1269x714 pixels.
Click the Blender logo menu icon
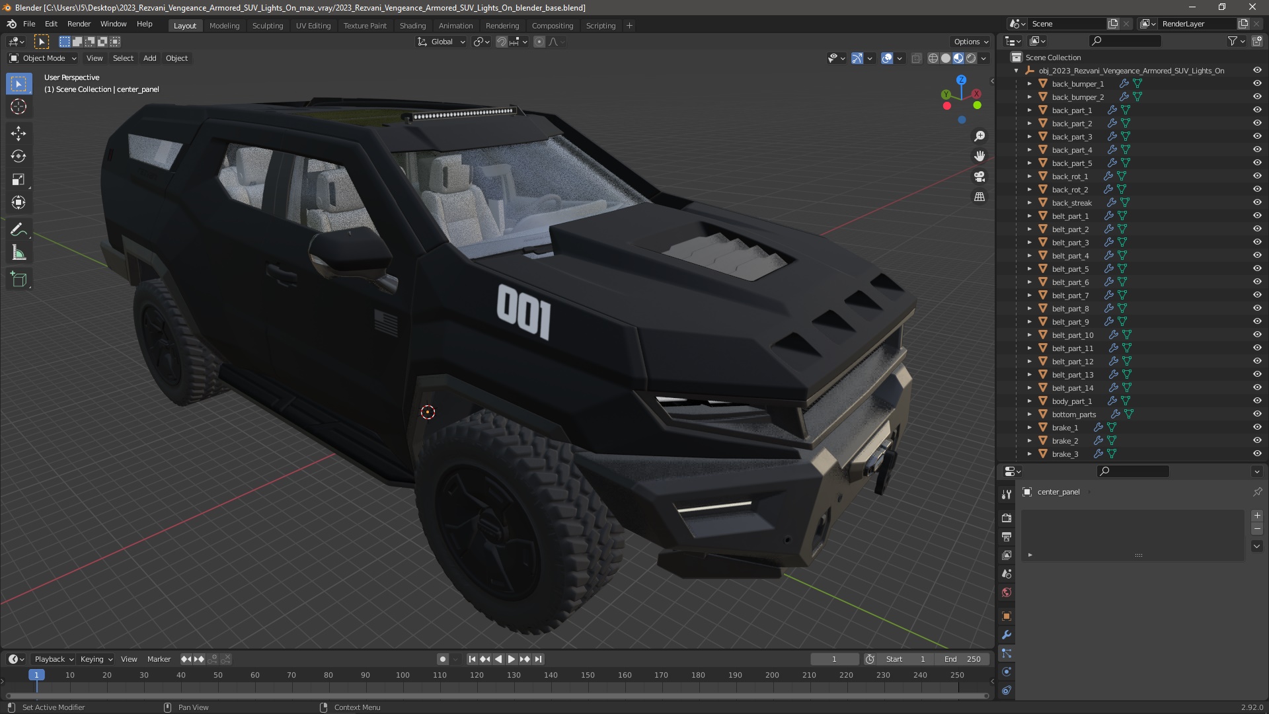click(x=11, y=24)
